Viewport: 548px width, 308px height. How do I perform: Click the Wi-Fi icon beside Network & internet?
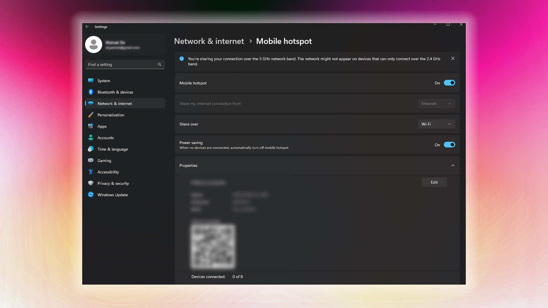click(91, 104)
